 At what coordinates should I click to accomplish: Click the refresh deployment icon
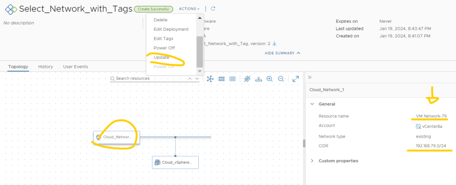[213, 8]
